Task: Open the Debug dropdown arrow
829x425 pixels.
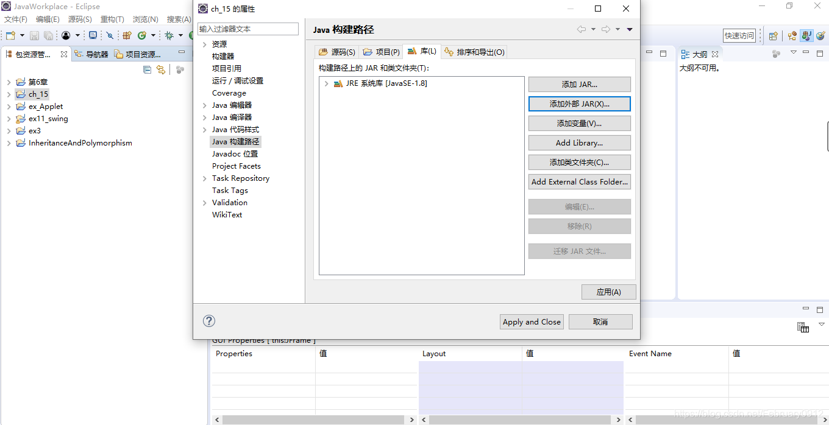Action: 180,36
